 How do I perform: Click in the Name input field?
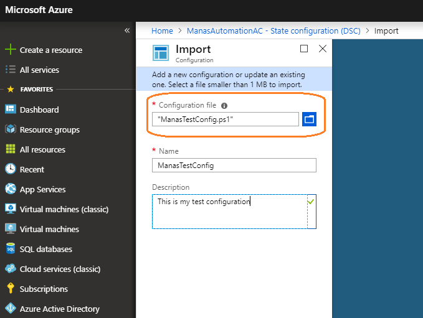234,165
